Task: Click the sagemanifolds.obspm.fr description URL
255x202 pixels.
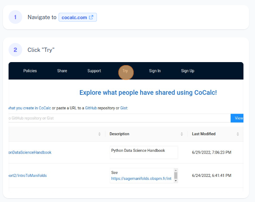Action: click(x=141, y=179)
